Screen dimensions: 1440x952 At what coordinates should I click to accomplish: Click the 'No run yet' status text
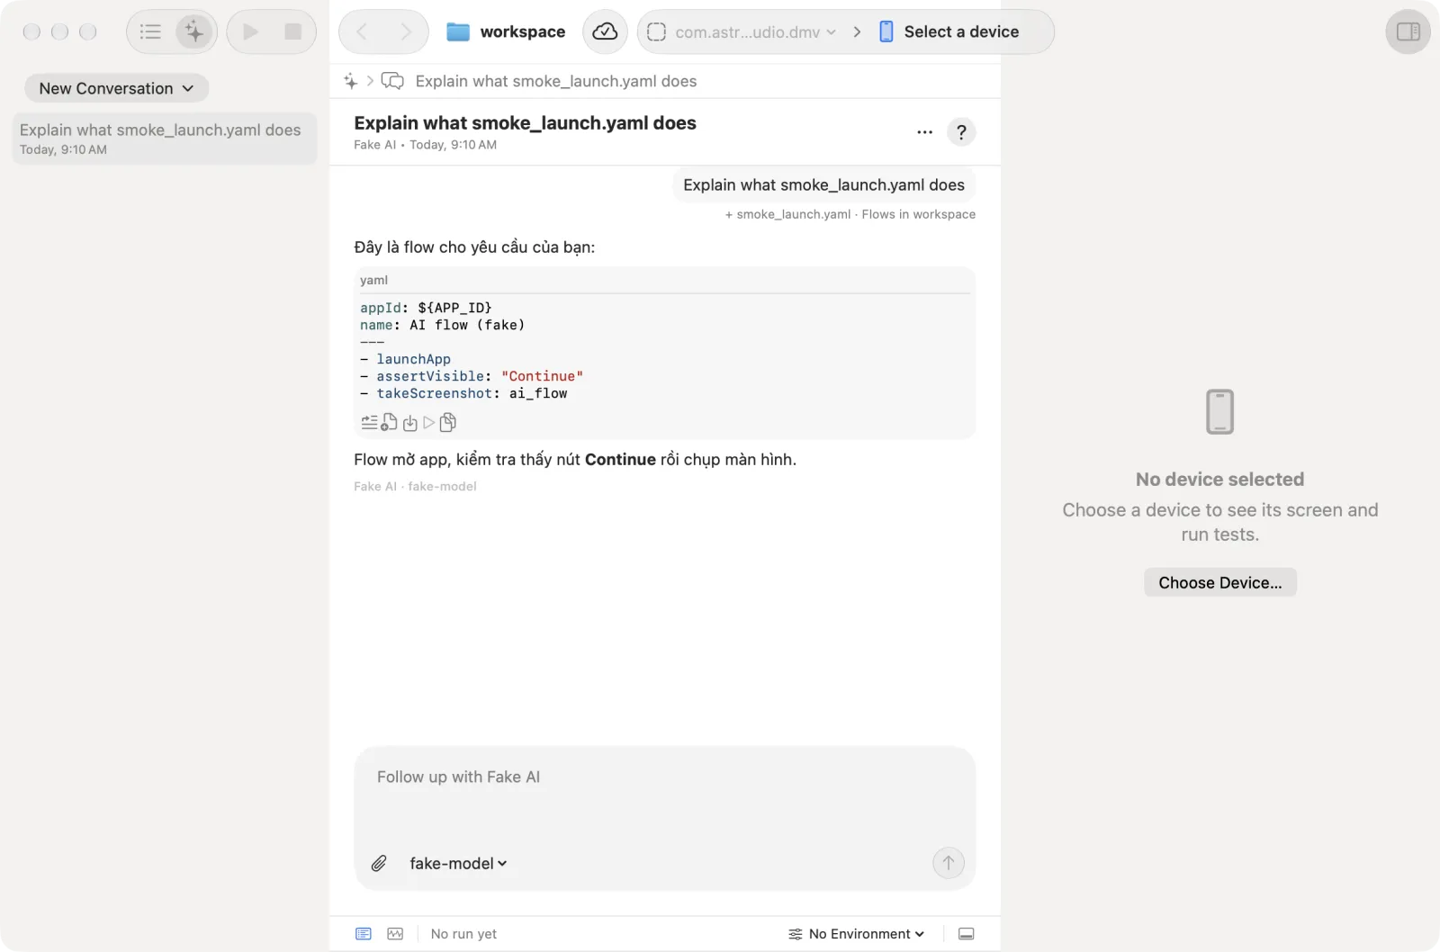coord(463,934)
